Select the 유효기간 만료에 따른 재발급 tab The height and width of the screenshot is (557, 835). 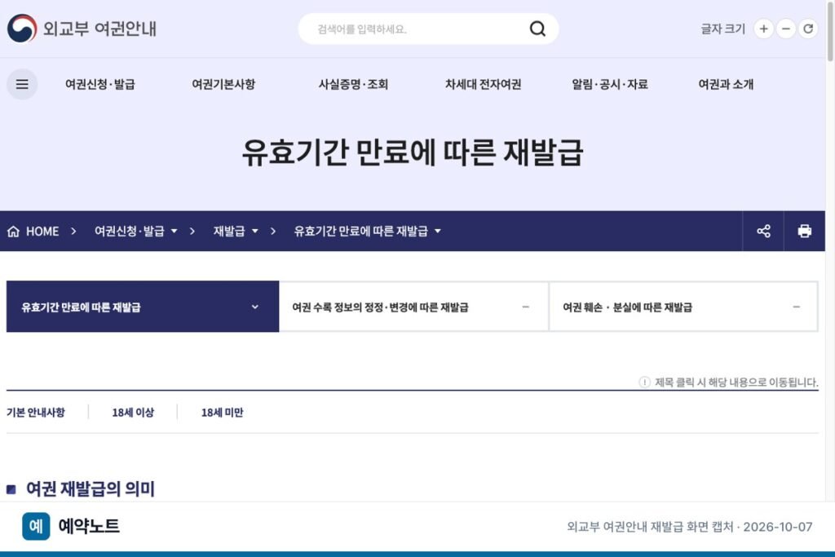pos(143,307)
